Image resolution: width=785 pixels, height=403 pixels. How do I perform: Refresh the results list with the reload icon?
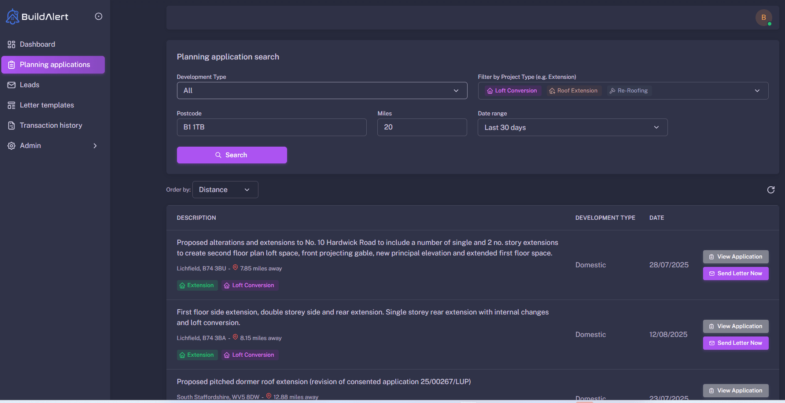pos(771,189)
